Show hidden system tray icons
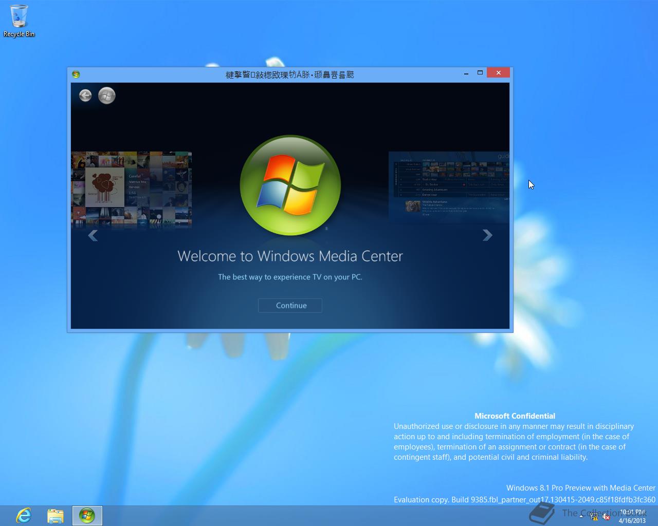The width and height of the screenshot is (658, 526). click(581, 516)
